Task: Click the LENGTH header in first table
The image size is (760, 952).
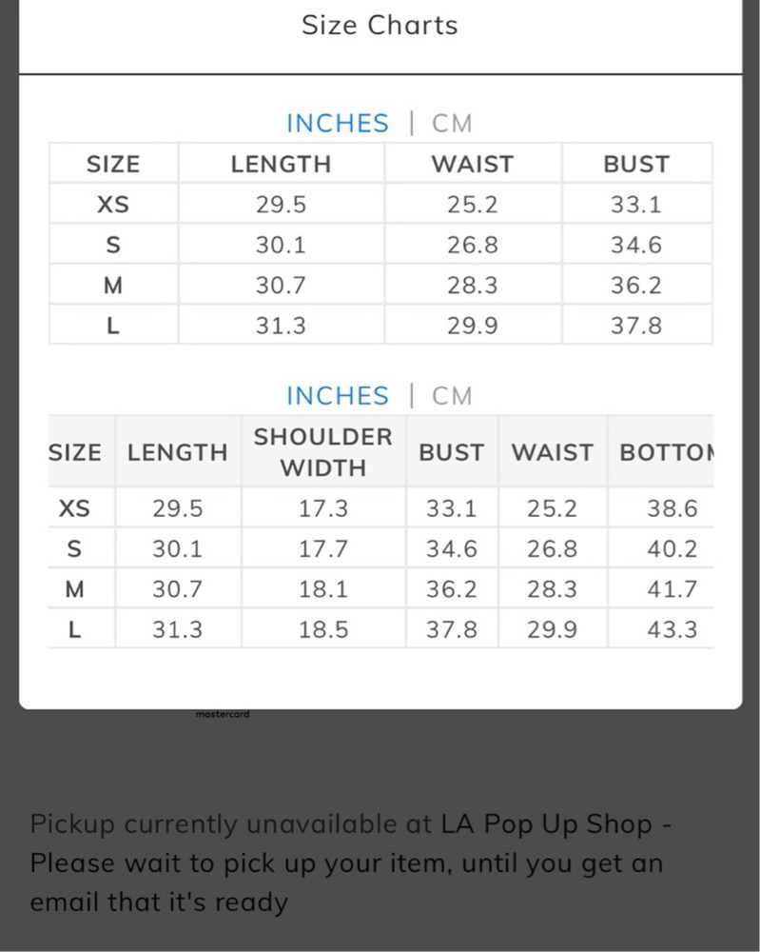Action: [x=281, y=164]
